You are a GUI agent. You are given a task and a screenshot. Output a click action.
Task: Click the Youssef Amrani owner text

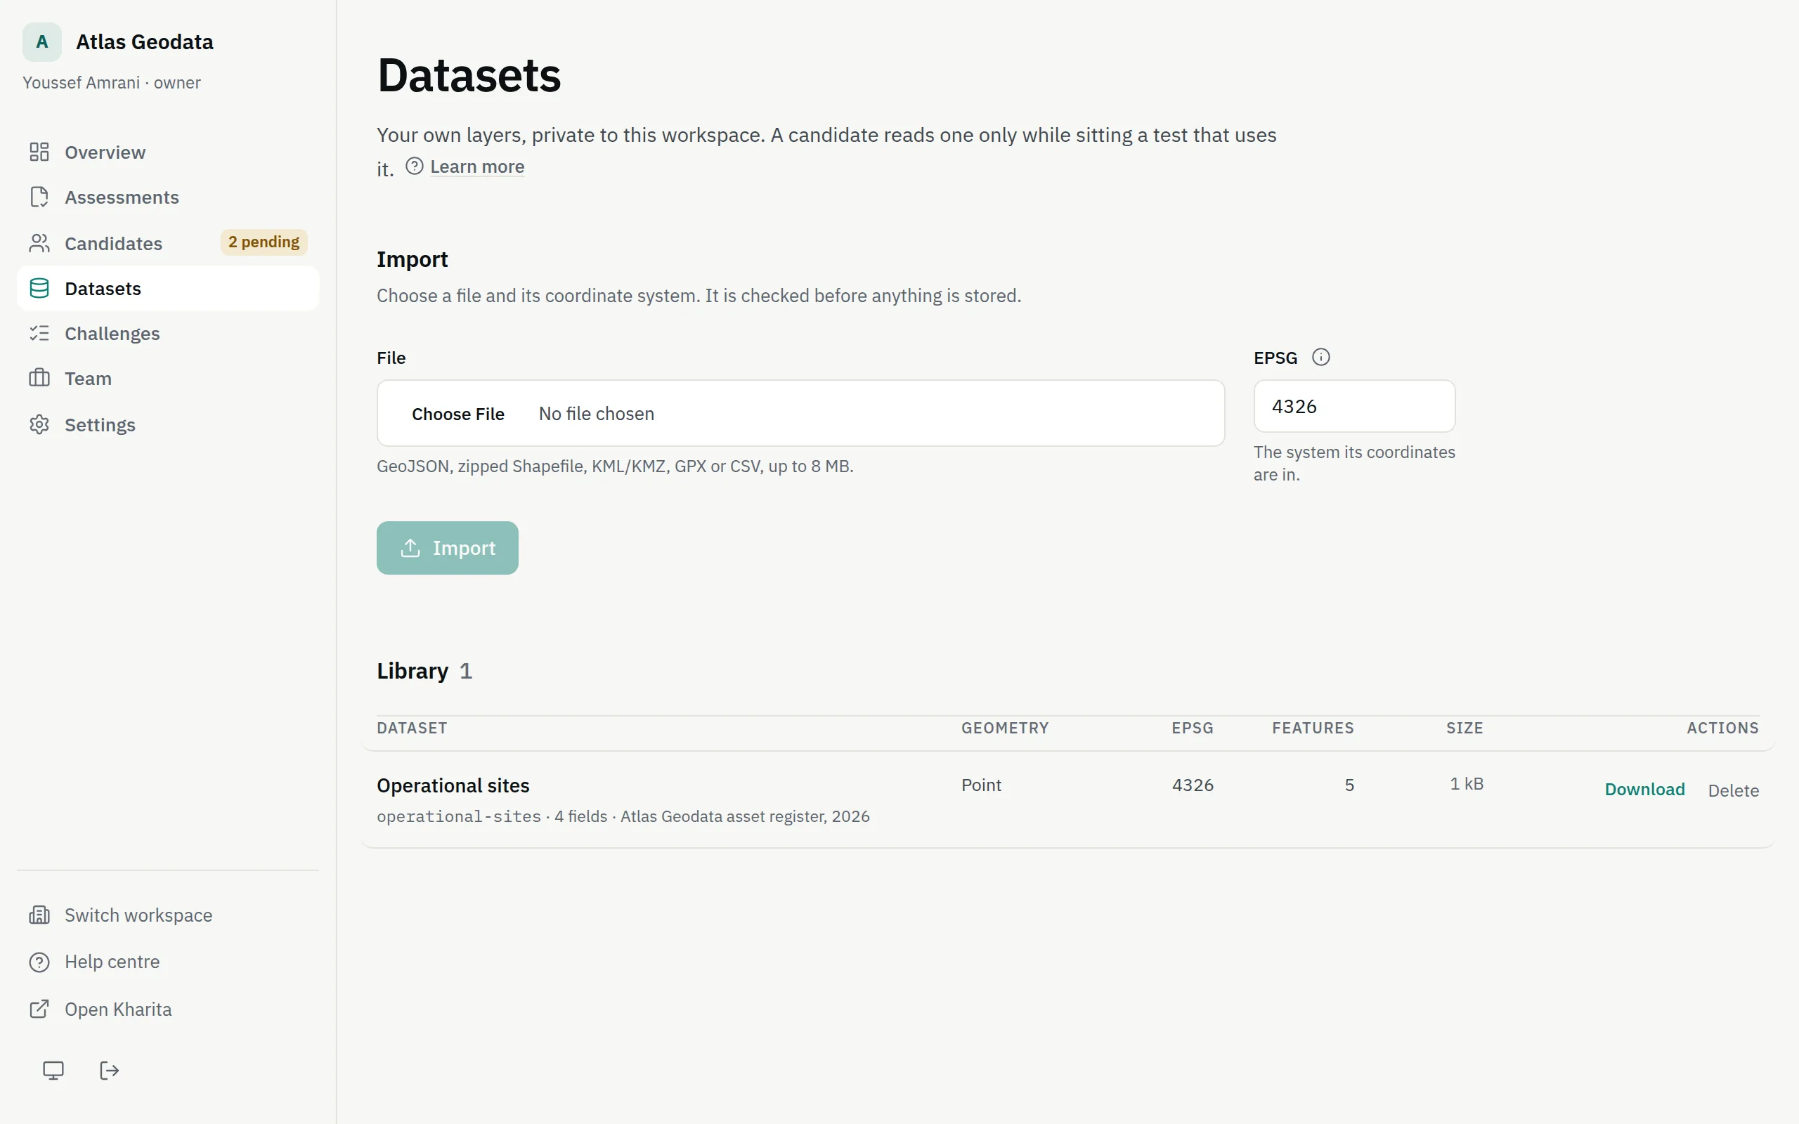coord(112,82)
